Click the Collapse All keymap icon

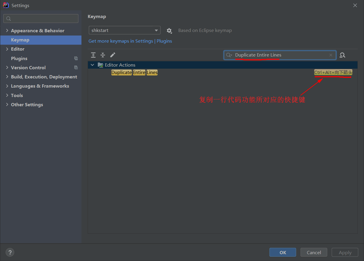coord(103,55)
